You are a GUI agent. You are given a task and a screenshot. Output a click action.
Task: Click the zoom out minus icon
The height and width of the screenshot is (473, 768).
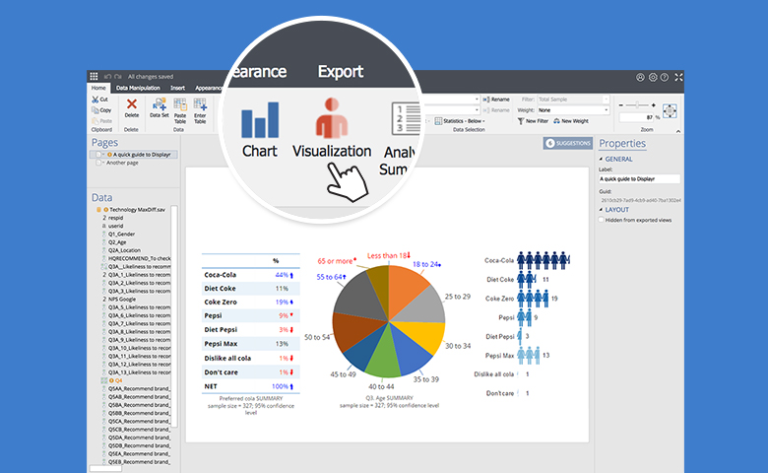621,104
